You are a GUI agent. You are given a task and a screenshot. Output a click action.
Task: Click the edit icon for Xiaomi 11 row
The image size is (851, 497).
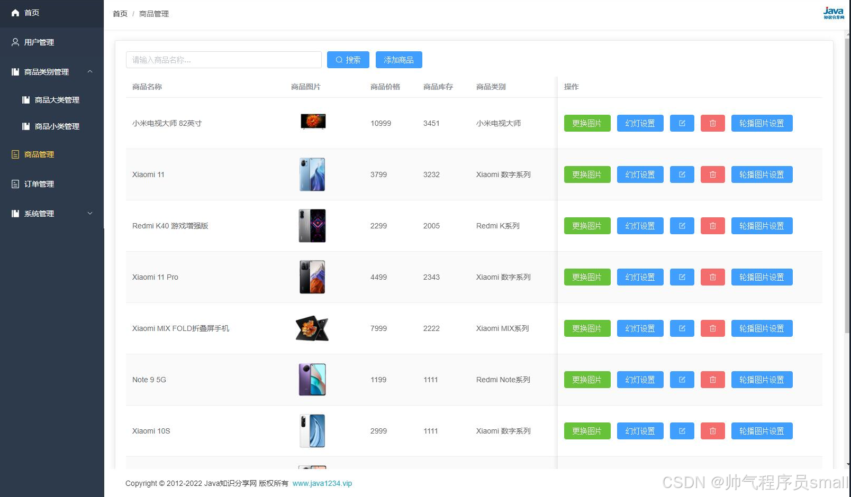(x=682, y=174)
